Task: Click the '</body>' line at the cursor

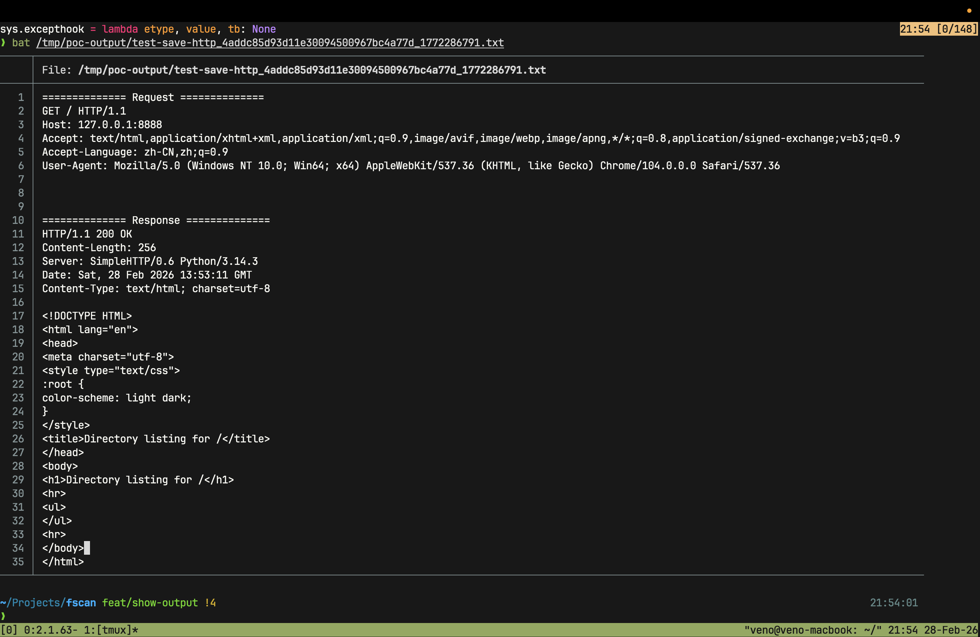Action: [63, 548]
